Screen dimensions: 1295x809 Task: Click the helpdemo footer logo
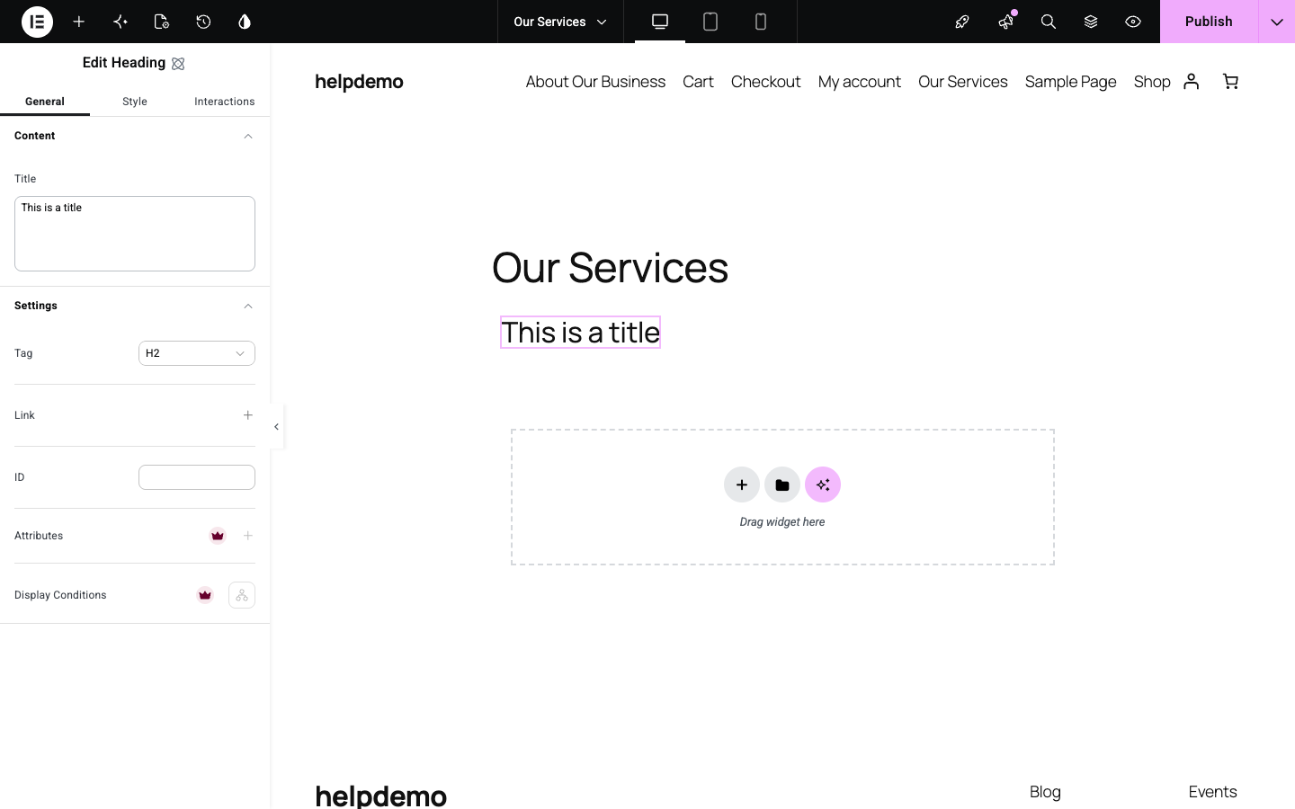pyautogui.click(x=380, y=796)
